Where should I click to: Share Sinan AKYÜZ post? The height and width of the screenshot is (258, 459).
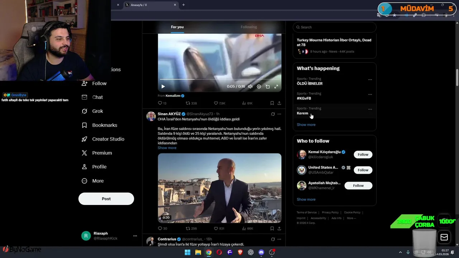click(x=279, y=228)
